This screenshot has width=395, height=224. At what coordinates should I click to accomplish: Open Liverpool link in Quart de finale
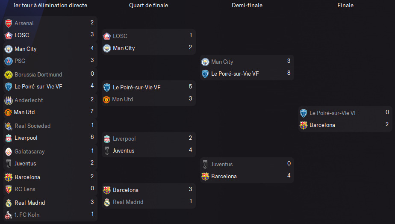point(124,139)
